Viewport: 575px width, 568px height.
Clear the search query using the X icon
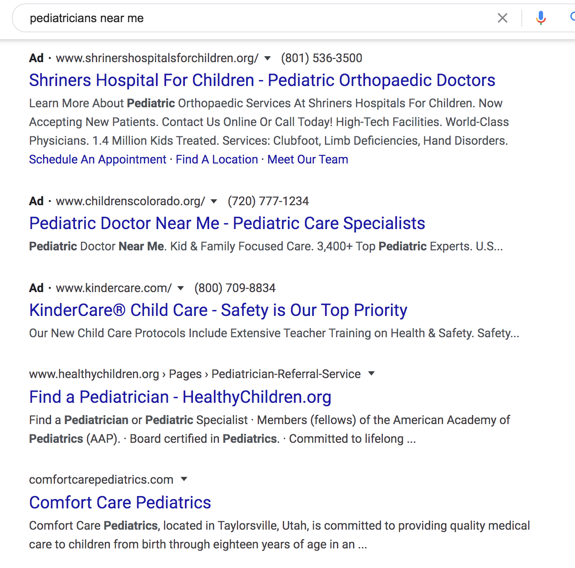[503, 18]
